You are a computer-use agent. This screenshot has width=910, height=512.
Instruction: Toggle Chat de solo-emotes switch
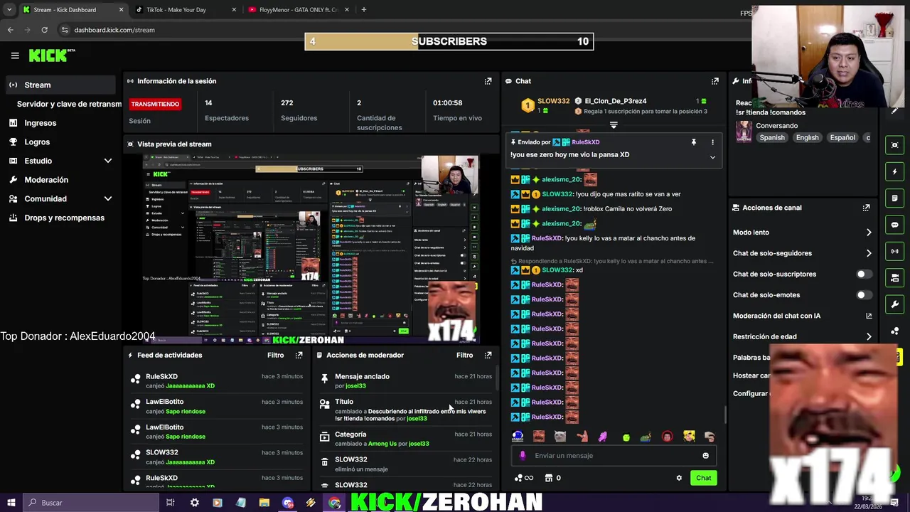click(864, 294)
